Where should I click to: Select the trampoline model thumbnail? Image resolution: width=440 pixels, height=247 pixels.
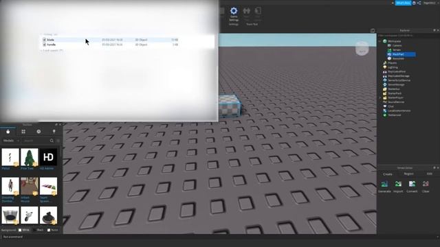[x=10, y=215]
